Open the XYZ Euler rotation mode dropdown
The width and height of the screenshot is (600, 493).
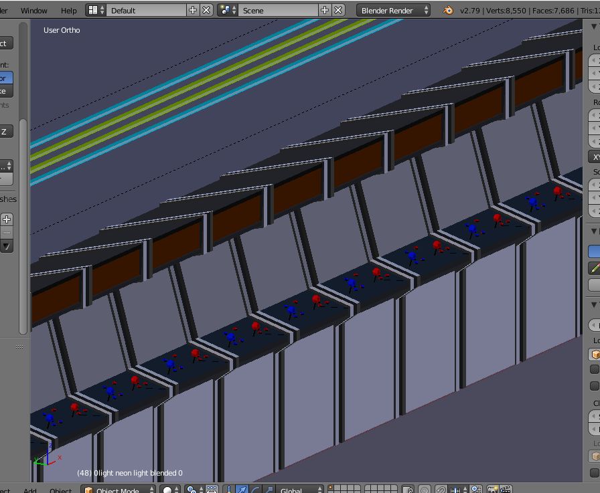pos(594,157)
